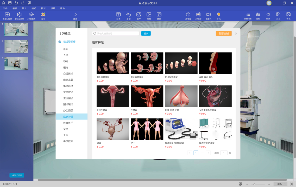Start the presentation with 播放
The width and height of the screenshot is (296, 187).
click(75, 16)
